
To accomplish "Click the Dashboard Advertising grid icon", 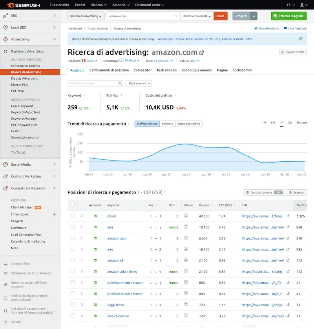I will [x=5, y=51].
